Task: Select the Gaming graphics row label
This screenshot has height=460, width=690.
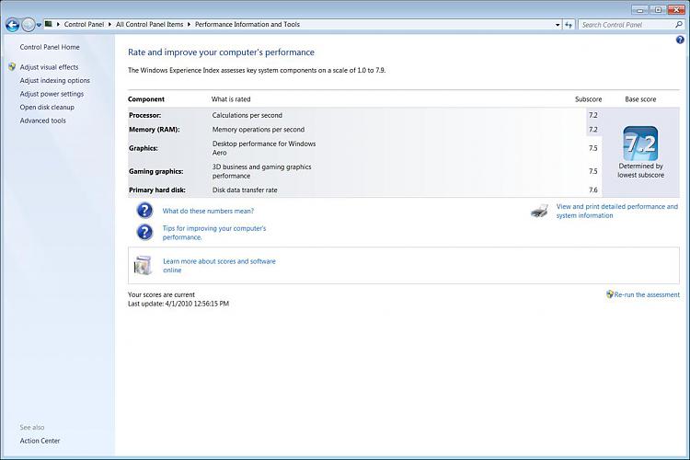Action: (155, 171)
